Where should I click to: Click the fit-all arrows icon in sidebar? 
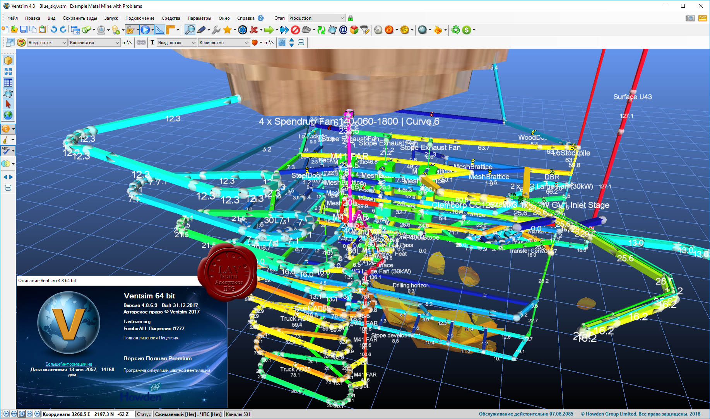(x=8, y=72)
